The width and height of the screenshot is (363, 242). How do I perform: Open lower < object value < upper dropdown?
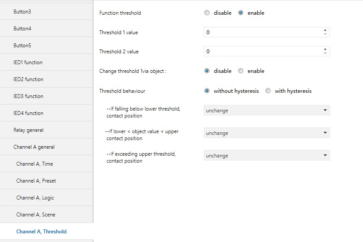[x=266, y=133]
